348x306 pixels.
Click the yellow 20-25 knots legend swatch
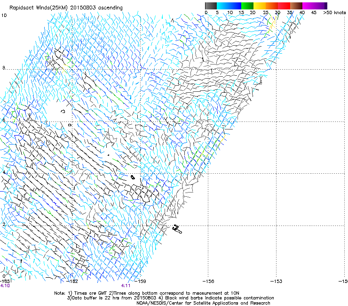[260, 6]
